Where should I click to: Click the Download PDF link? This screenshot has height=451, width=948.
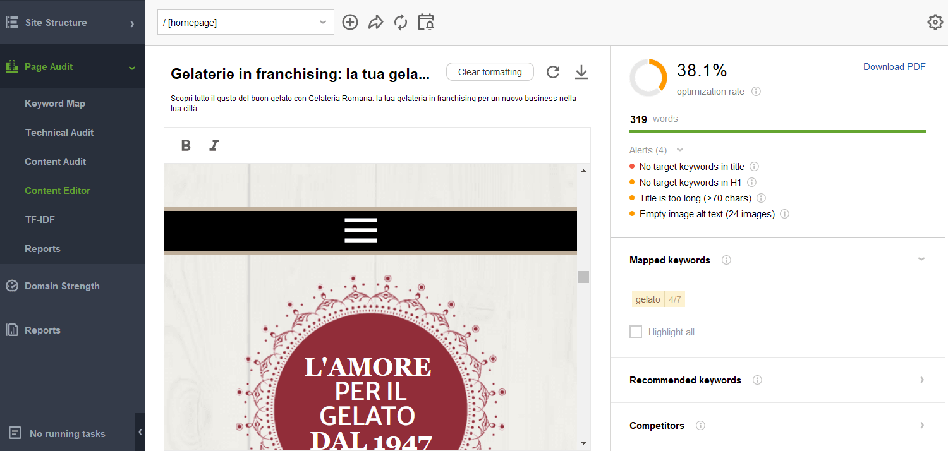point(894,67)
